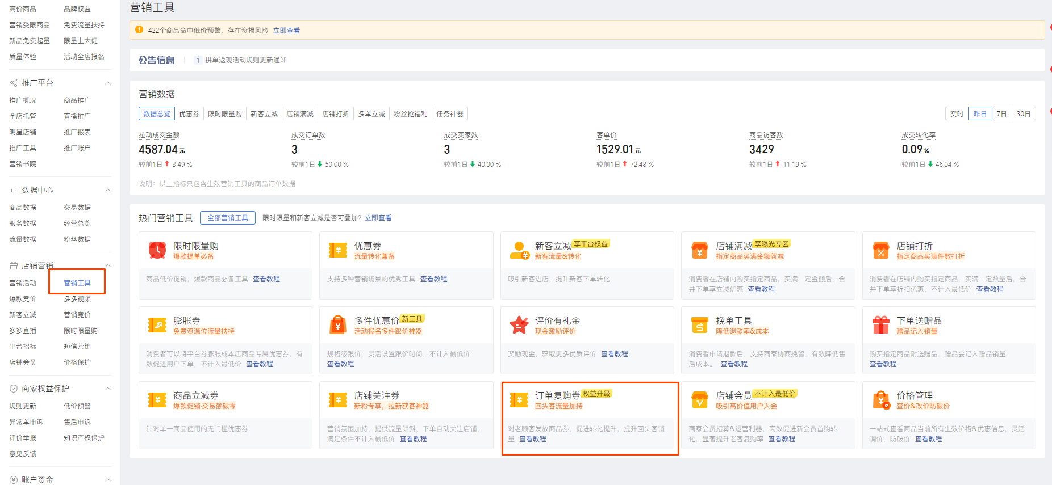
Task: Click the 限时限量购 alarm clock icon
Action: (157, 250)
